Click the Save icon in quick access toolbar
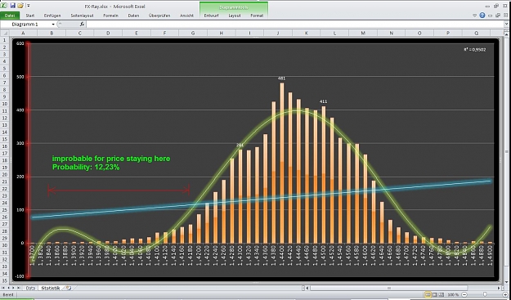This screenshot has height=300, width=511. point(12,5)
